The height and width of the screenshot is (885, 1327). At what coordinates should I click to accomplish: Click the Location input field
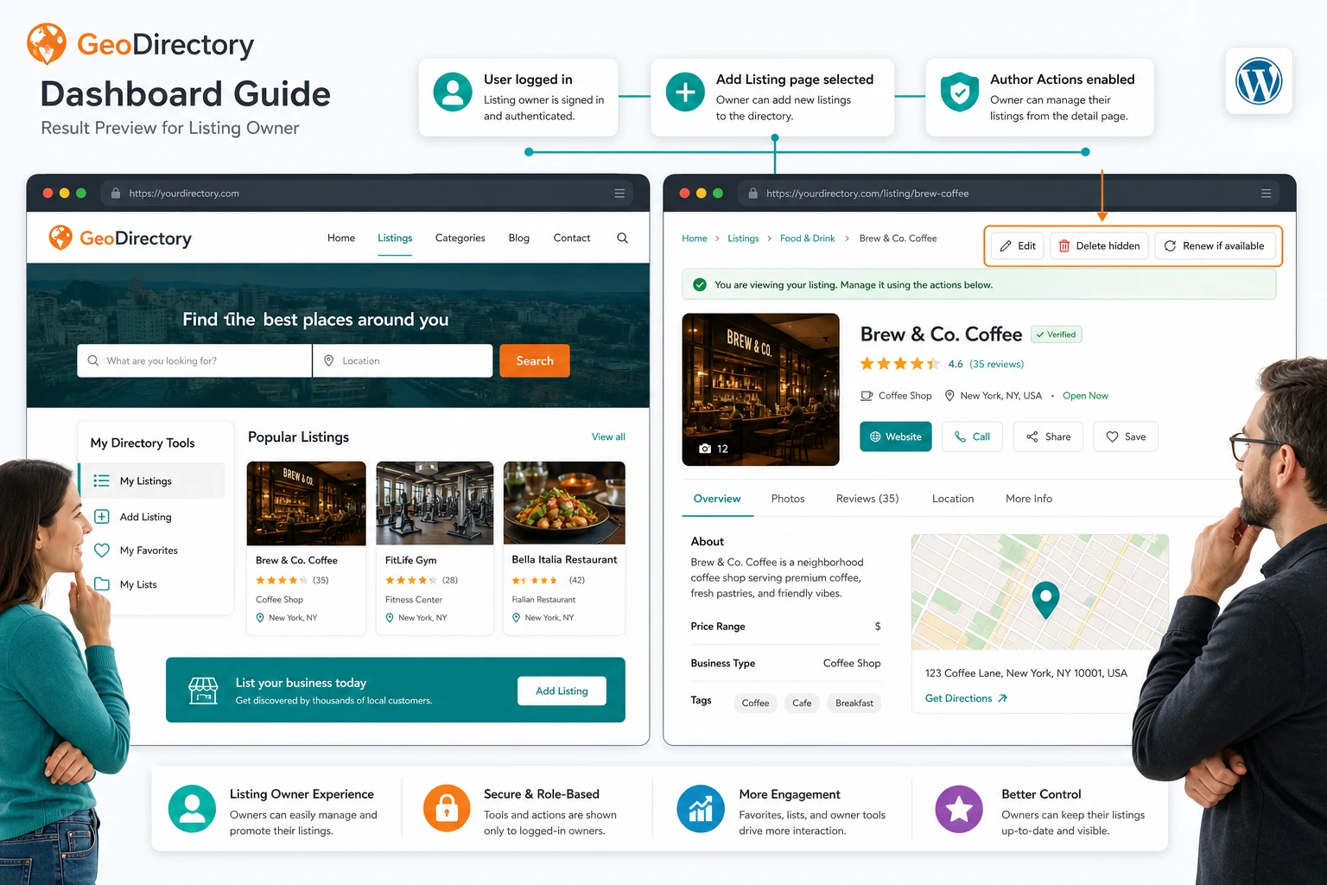[x=403, y=360]
